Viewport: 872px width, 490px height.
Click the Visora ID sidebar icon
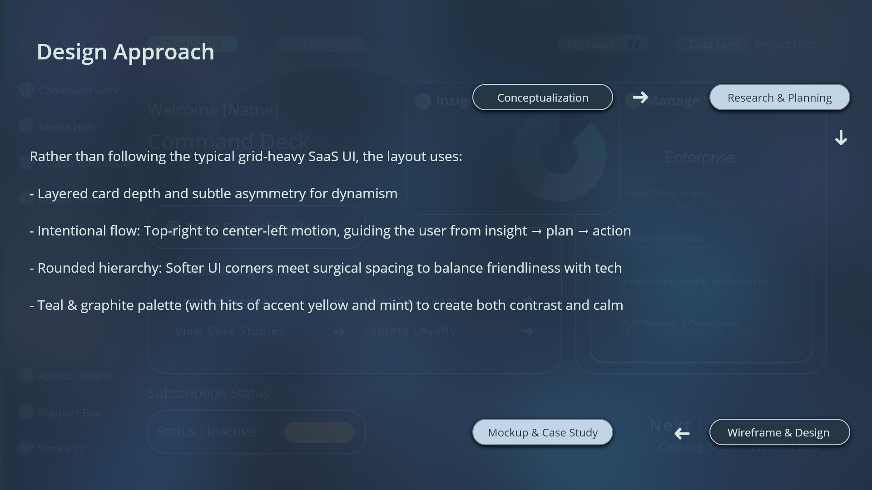pos(26,448)
